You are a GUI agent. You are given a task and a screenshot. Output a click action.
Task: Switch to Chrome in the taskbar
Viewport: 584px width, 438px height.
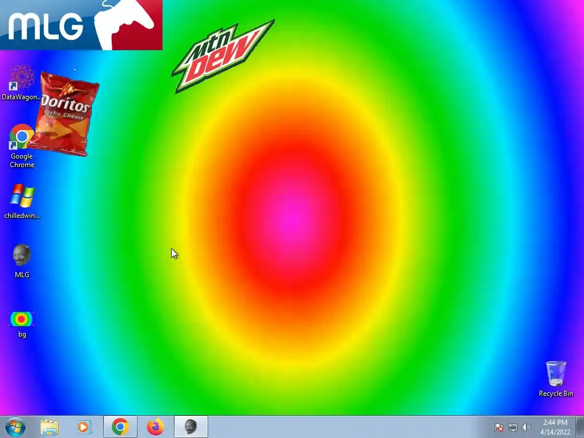tap(120, 427)
